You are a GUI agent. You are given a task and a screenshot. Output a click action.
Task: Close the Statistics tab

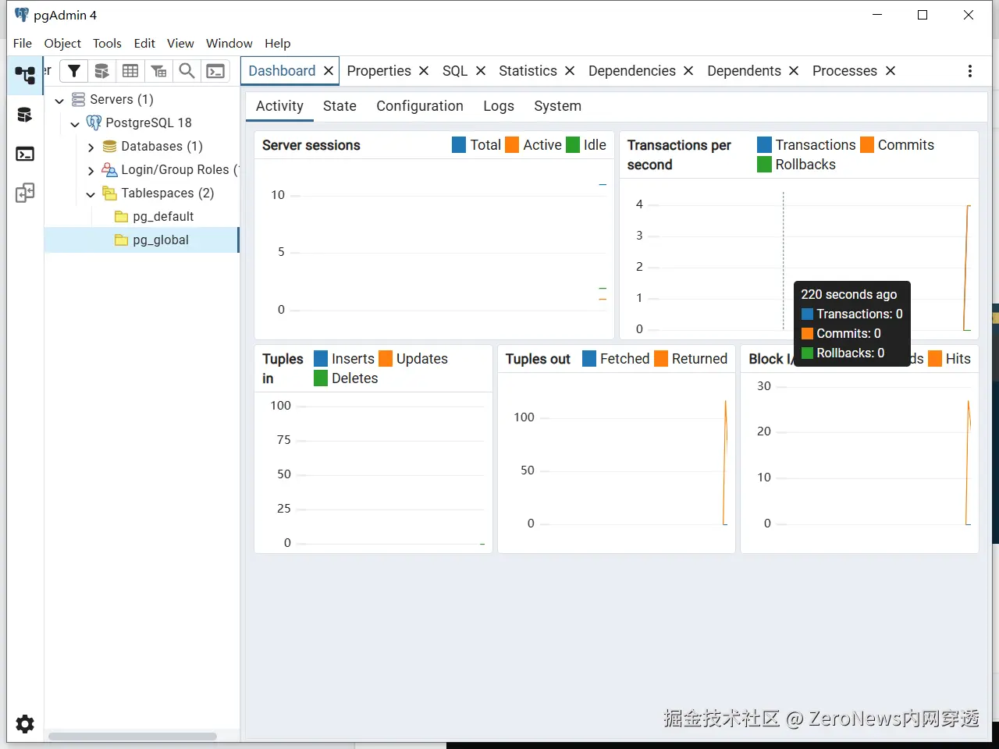click(x=570, y=71)
